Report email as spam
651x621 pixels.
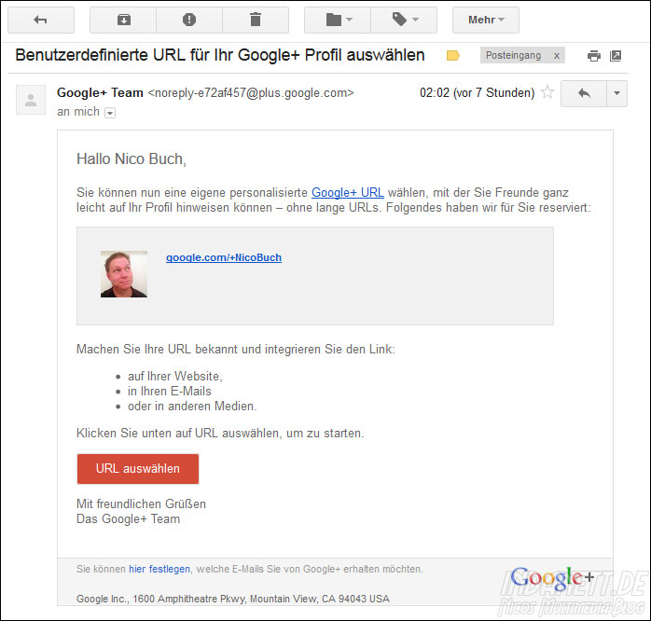(x=189, y=20)
